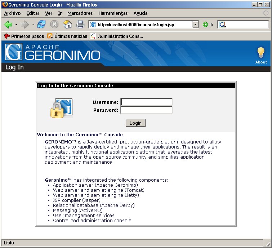Close the Firefox window
The image size is (272, 248).
click(x=267, y=5)
